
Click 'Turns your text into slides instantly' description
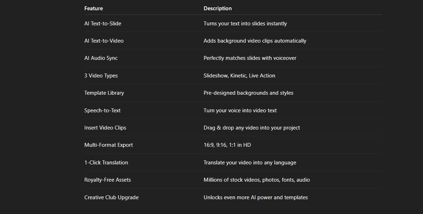click(245, 24)
